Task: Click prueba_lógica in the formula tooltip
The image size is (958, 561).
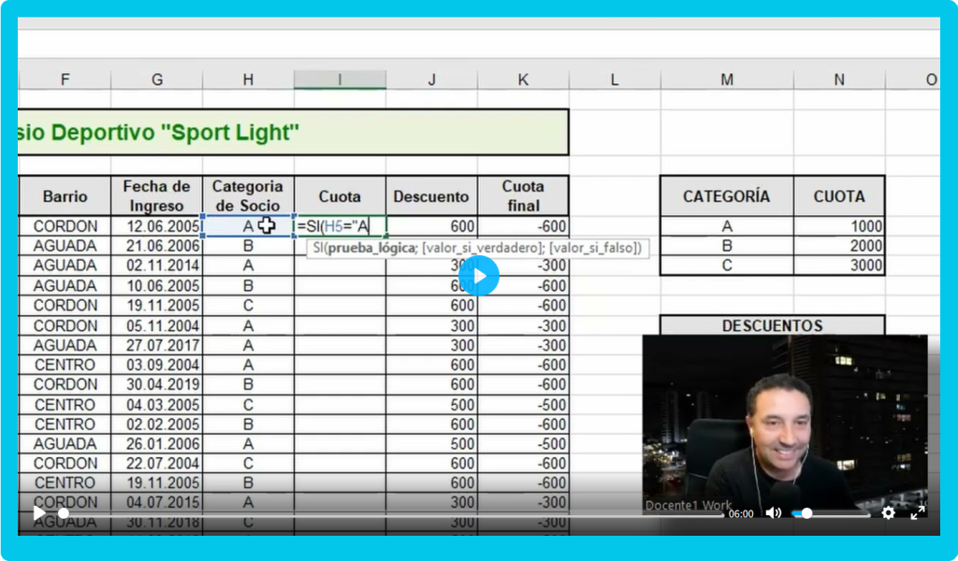Action: 361,248
